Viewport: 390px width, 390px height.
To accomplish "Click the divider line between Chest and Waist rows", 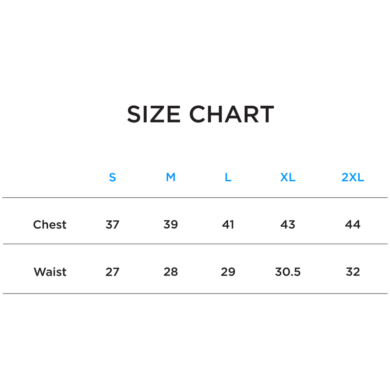I will [195, 244].
